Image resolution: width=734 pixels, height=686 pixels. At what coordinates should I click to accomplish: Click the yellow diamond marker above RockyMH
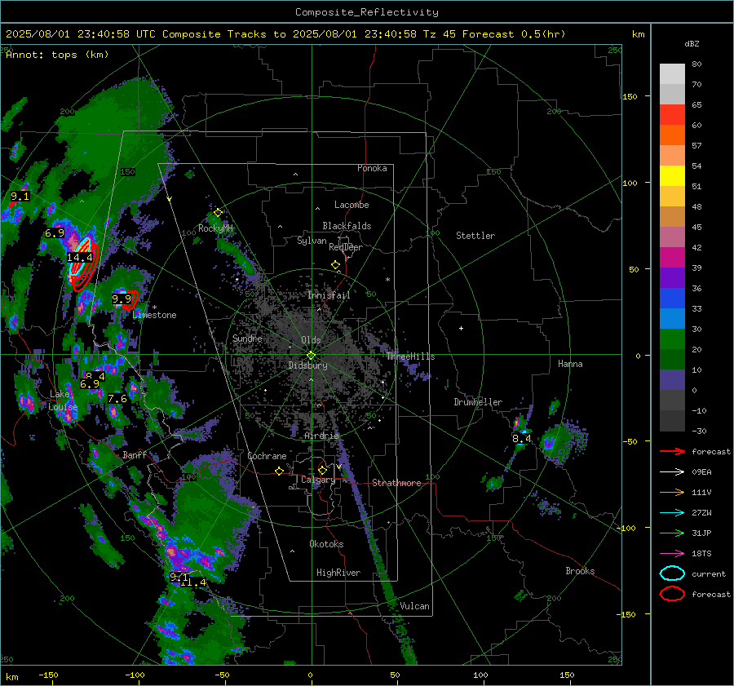[218, 213]
